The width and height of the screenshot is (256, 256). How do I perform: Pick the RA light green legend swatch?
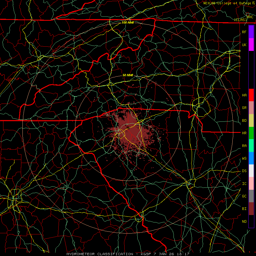(251, 146)
